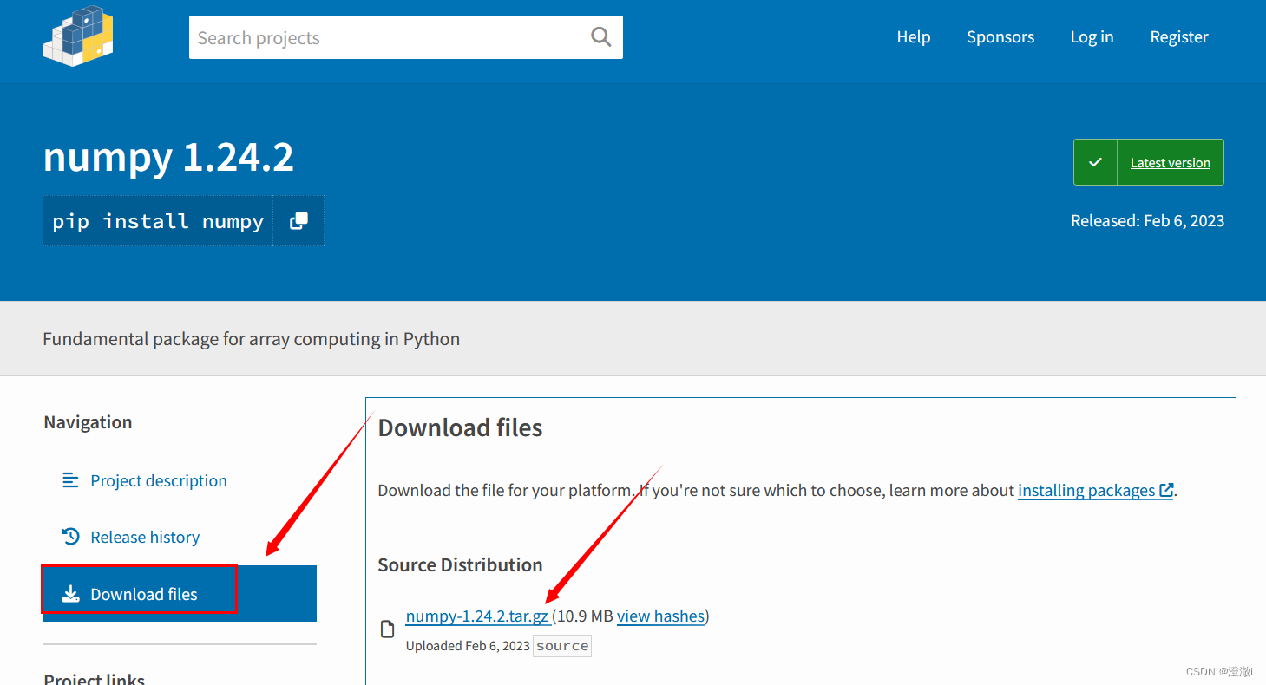Download numpy-1.24.2.tar.gz file
Viewport: 1266px width, 685px height.
pos(477,616)
